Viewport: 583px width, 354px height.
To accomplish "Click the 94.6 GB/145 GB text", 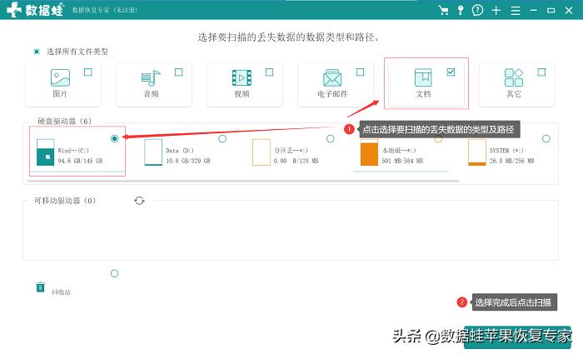I will pyautogui.click(x=80, y=161).
